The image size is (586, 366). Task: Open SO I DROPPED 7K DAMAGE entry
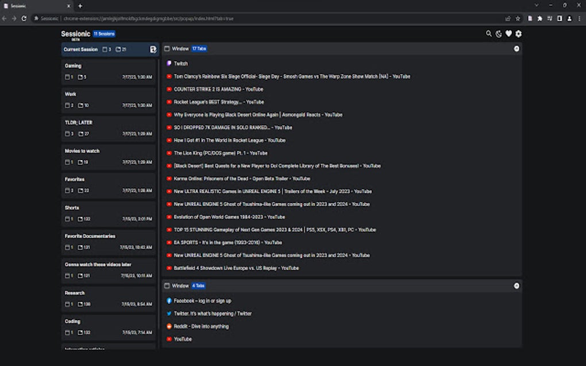233,127
